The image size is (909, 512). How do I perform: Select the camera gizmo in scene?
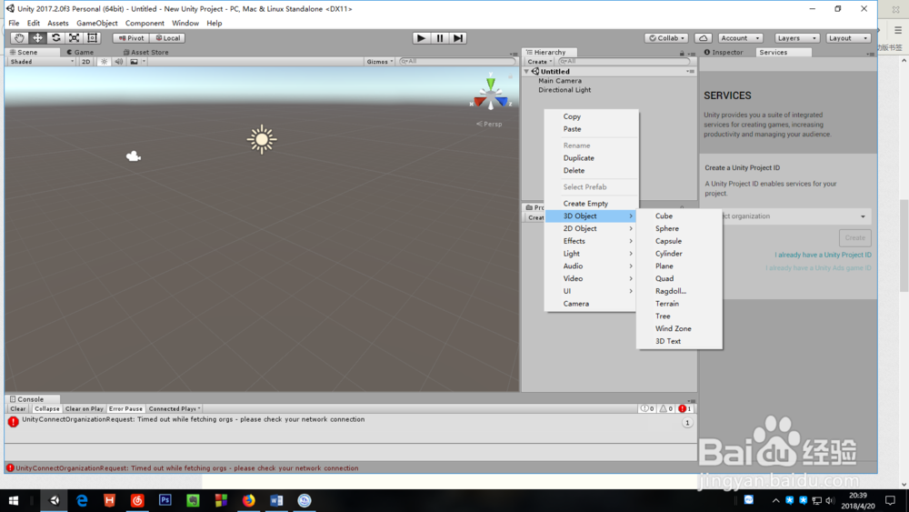(x=134, y=156)
